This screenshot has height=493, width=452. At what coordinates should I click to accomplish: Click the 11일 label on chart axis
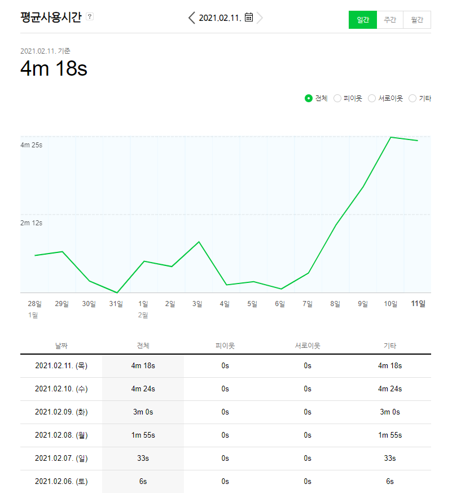click(418, 304)
